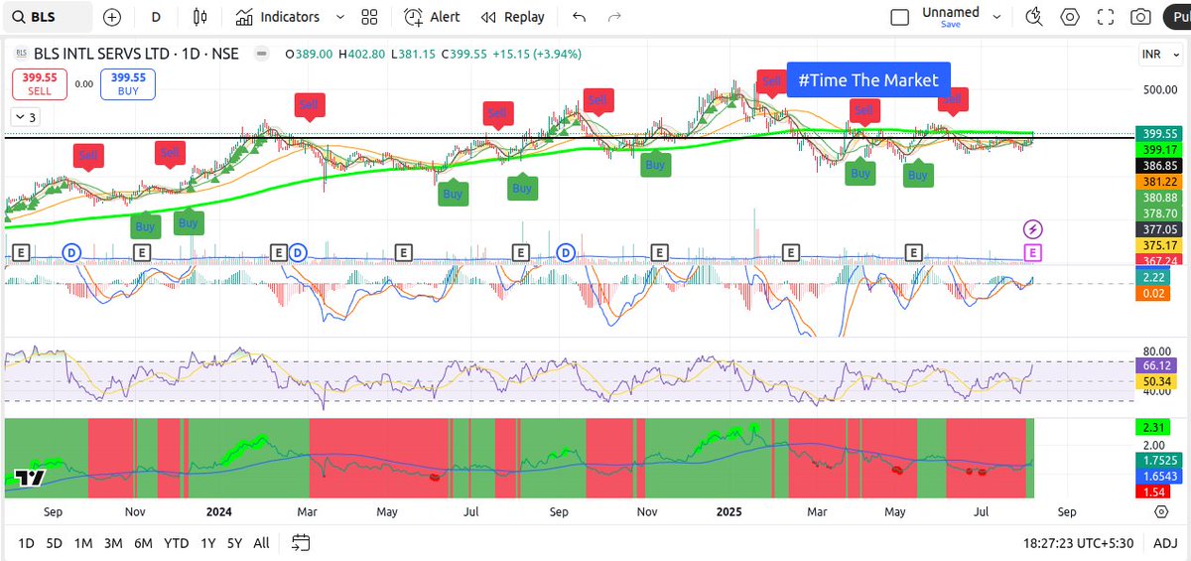Viewport: 1191px width, 561px height.
Task: Select the YTD date range
Action: 177,543
